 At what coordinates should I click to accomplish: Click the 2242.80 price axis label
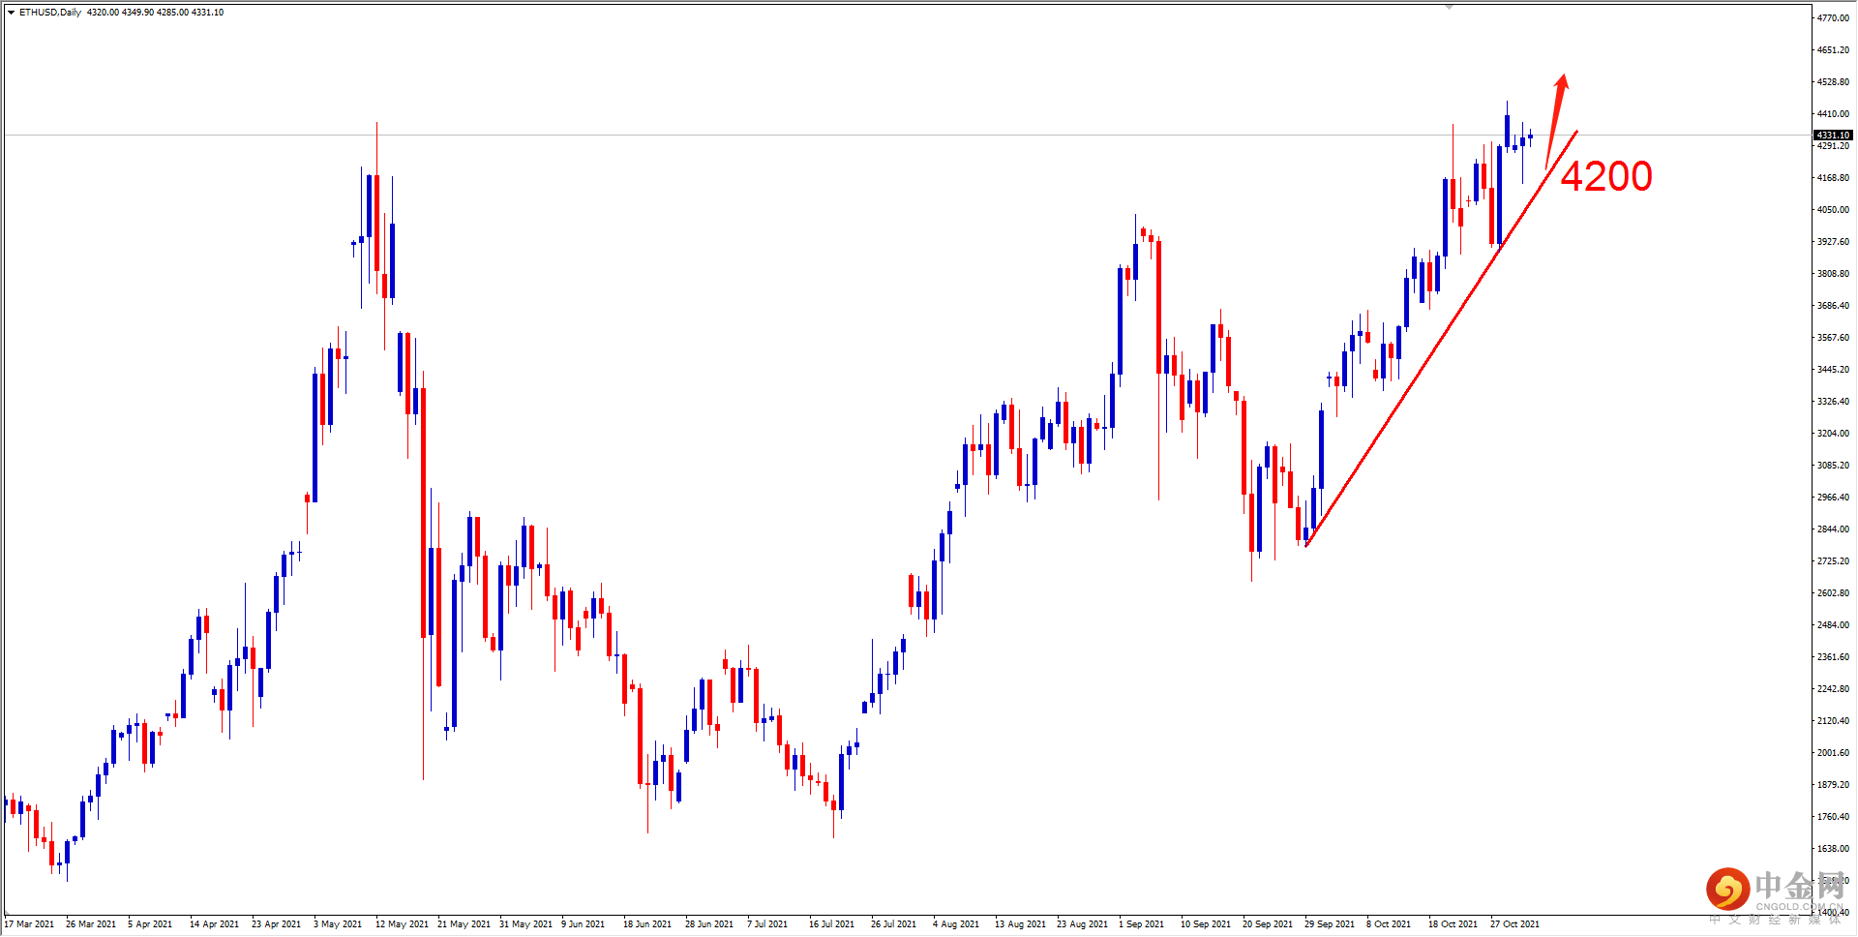click(x=1833, y=689)
